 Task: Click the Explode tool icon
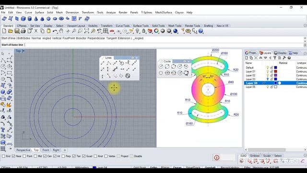9,105
